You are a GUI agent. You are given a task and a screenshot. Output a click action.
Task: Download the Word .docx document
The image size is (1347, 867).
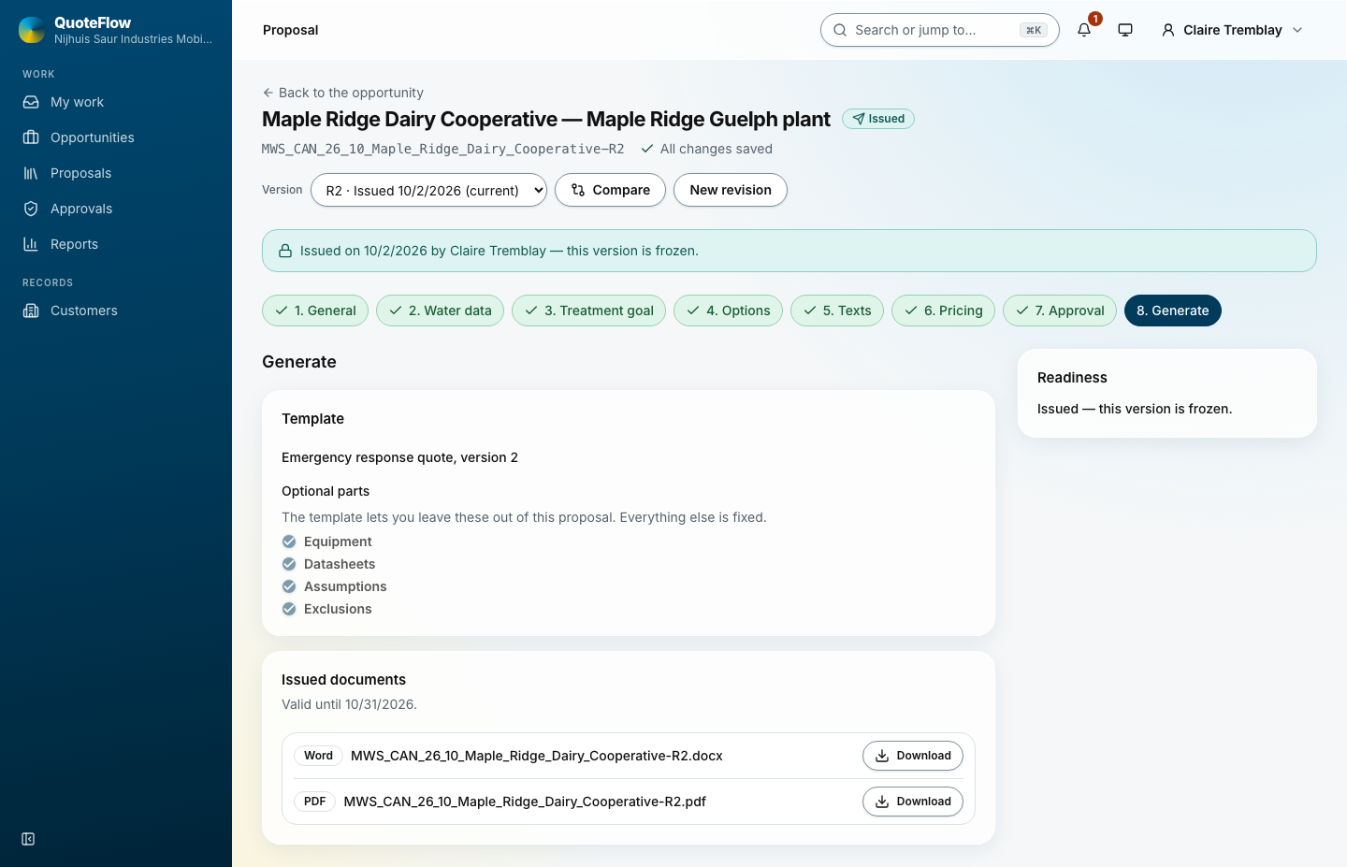point(913,756)
